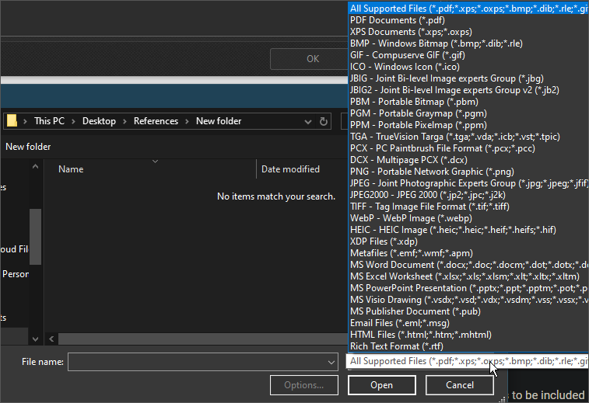Open the File name combo box dropdown
589x403 pixels.
(331, 362)
